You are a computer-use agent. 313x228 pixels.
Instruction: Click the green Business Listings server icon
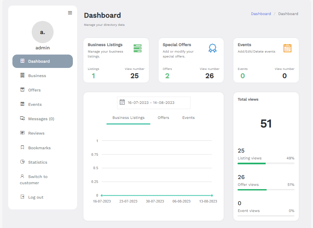[x=138, y=48]
